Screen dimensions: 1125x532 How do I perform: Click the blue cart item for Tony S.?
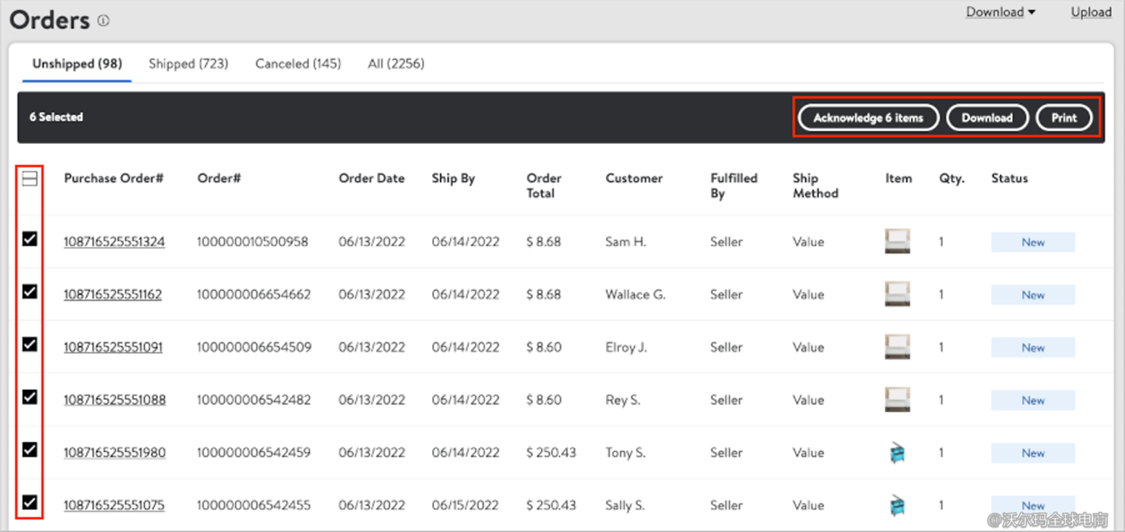pyautogui.click(x=897, y=453)
